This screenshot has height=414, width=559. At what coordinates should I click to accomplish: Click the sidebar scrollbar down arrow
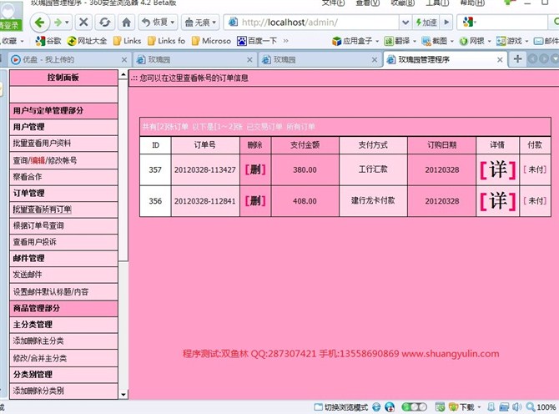click(x=123, y=394)
